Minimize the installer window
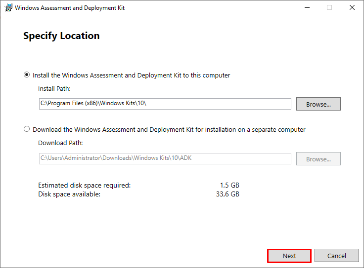 click(307, 7)
